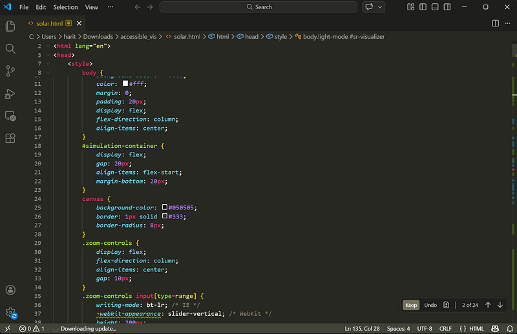This screenshot has width=517, height=334.
Task: Collapse the style tag fold arrow
Action: (x=48, y=64)
